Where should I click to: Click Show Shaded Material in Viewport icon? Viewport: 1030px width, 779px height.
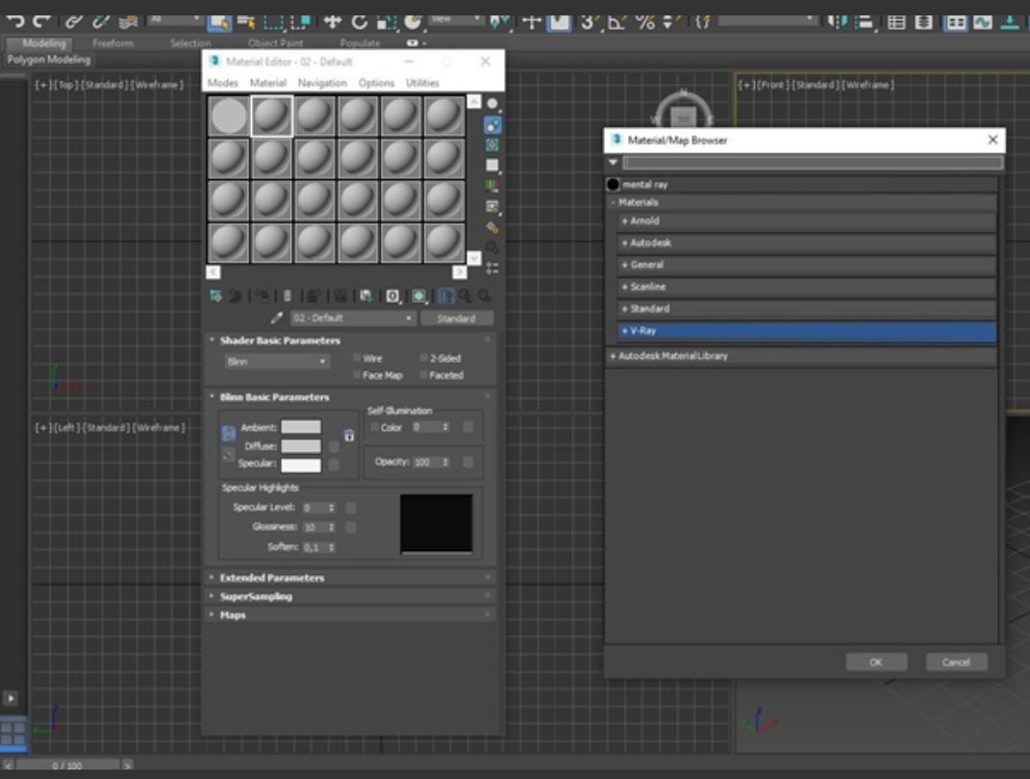[419, 296]
